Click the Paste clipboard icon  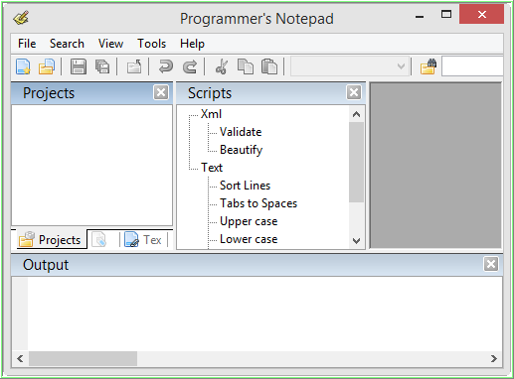(x=269, y=66)
